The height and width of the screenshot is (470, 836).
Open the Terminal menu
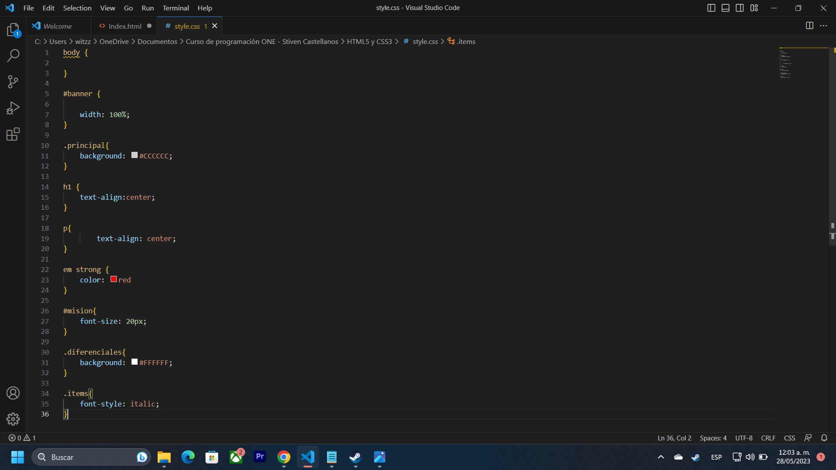(175, 8)
